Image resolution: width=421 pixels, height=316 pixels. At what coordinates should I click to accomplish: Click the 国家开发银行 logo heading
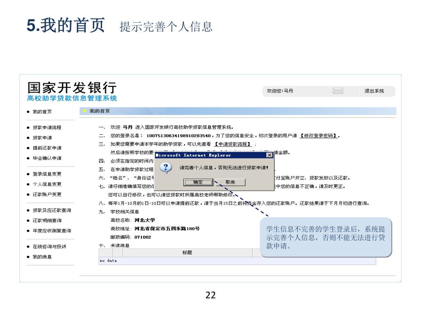pos(72,88)
